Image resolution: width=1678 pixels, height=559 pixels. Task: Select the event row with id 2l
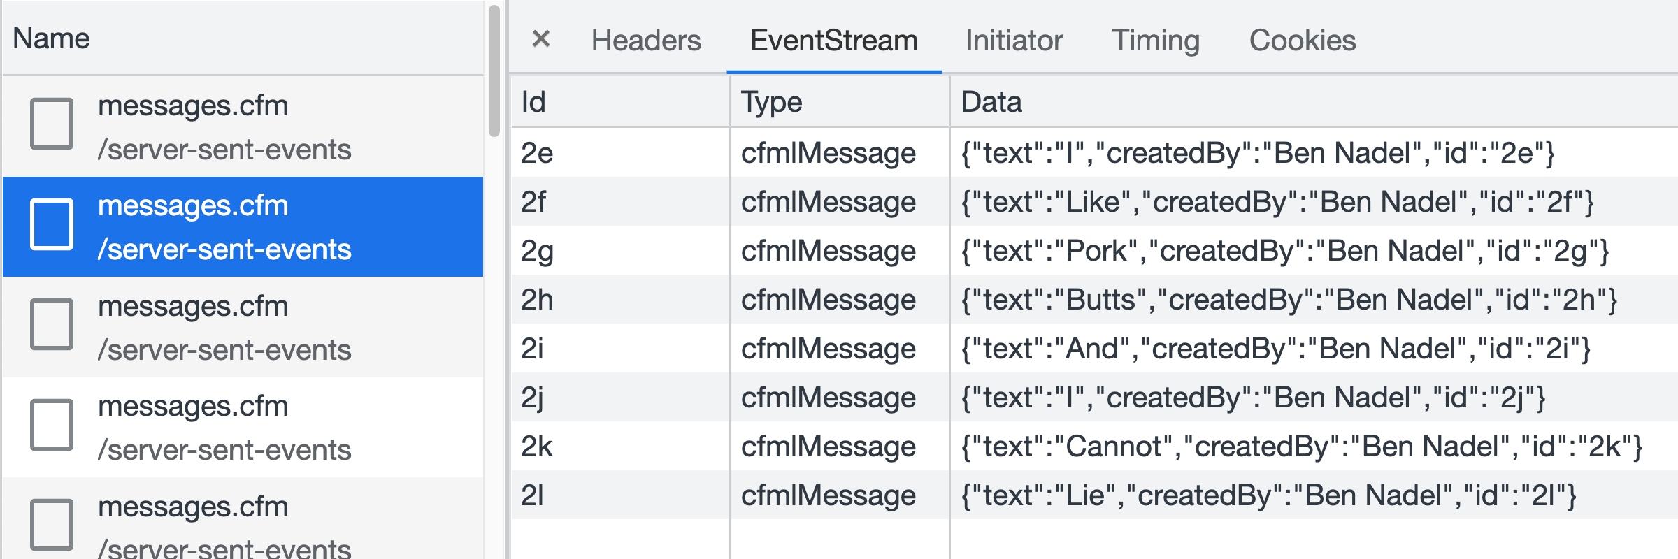pos(1094,495)
